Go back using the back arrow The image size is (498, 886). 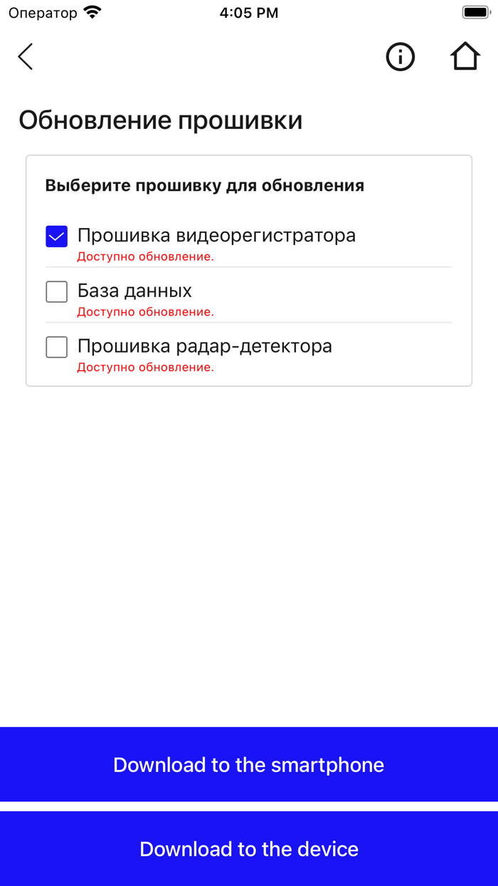point(25,56)
